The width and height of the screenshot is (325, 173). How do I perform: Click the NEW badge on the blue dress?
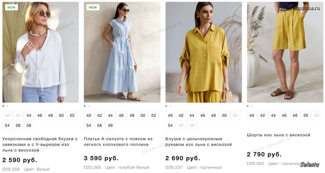point(93,7)
